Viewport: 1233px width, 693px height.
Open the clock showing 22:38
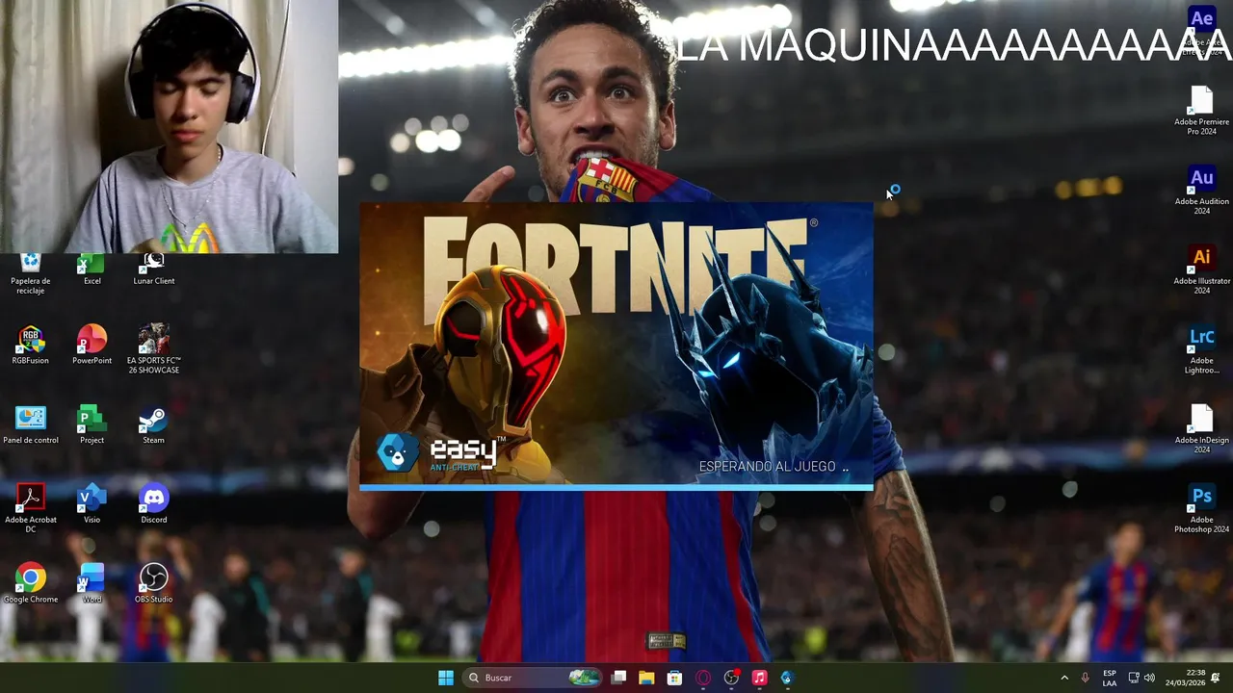[1184, 678]
